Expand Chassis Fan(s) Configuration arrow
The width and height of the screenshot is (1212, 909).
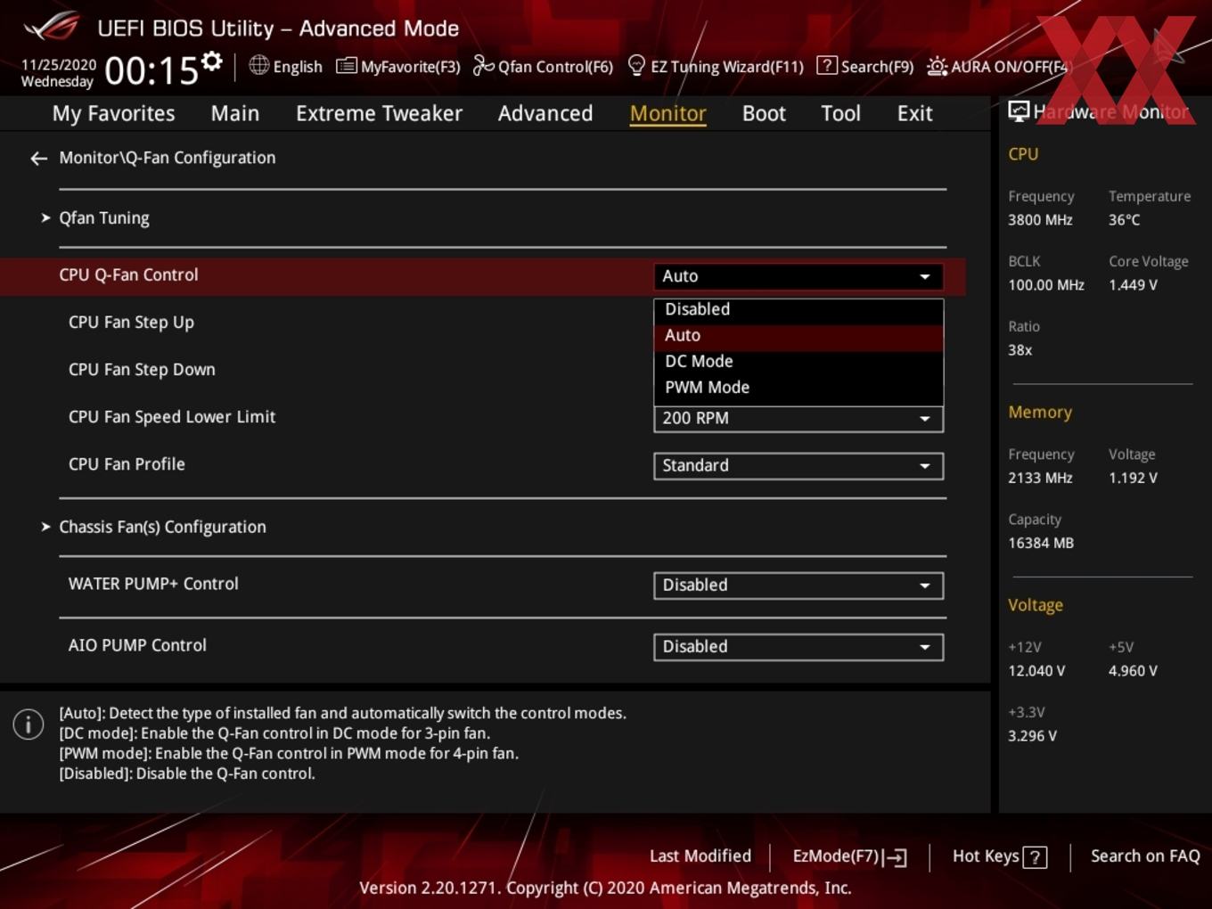[45, 527]
